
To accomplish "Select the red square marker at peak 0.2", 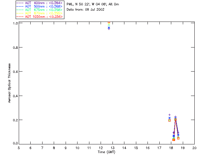I will click(x=176, y=120).
